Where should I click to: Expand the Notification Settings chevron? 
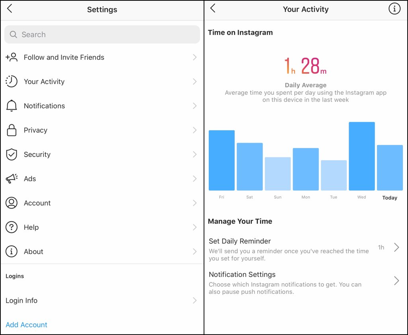tap(396, 281)
